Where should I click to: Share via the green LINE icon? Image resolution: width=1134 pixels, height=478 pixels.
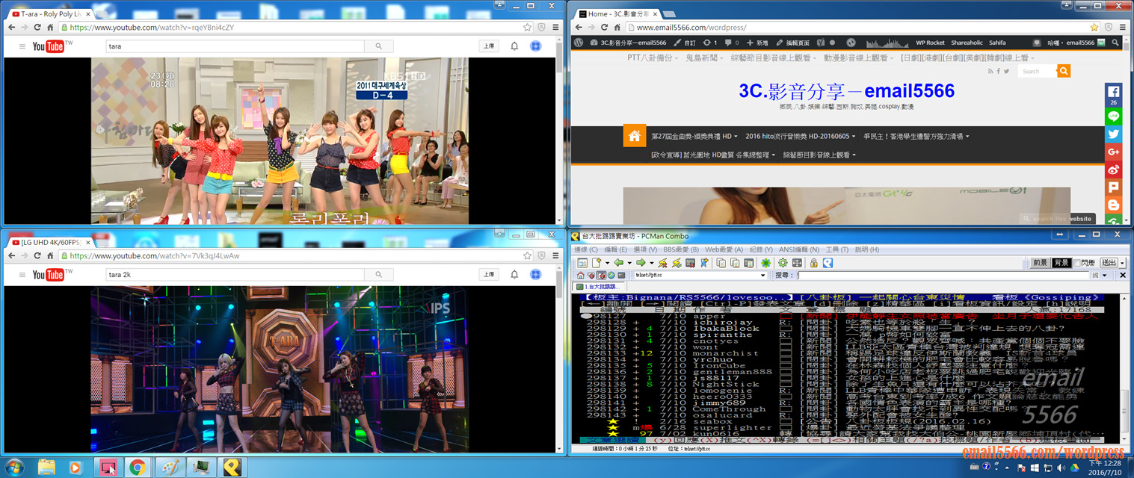(x=1114, y=117)
